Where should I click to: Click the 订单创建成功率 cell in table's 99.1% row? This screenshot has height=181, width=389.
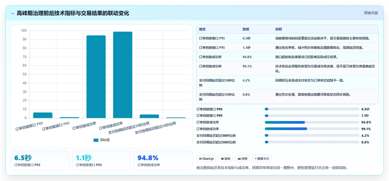pyautogui.click(x=210, y=66)
